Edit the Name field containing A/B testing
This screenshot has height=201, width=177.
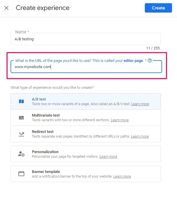(86, 39)
